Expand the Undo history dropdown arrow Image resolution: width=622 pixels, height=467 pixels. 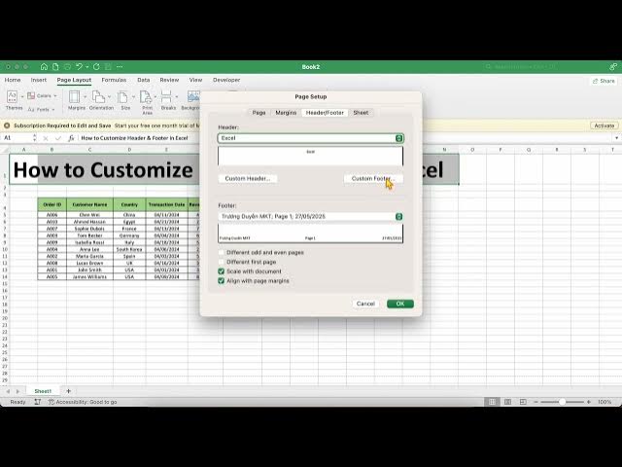pyautogui.click(x=86, y=67)
